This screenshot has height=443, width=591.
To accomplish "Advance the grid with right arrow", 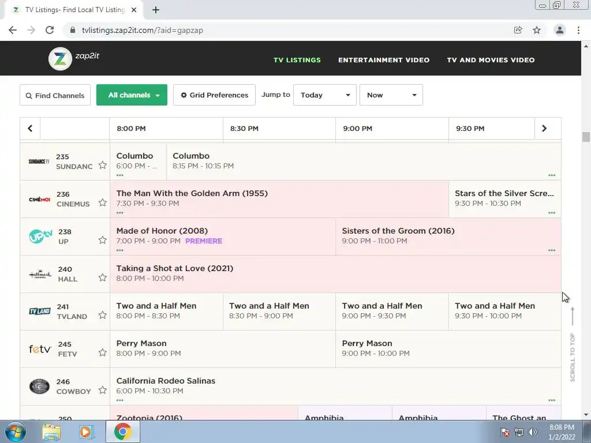I will [544, 129].
